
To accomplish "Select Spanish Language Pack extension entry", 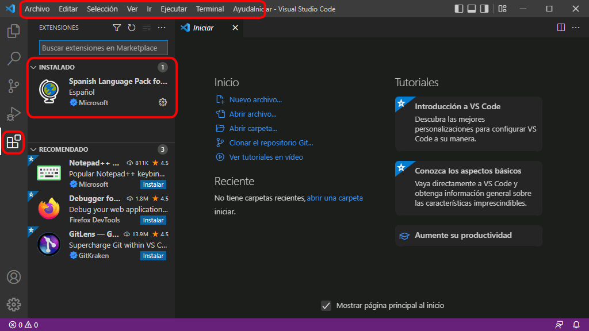I will point(102,92).
